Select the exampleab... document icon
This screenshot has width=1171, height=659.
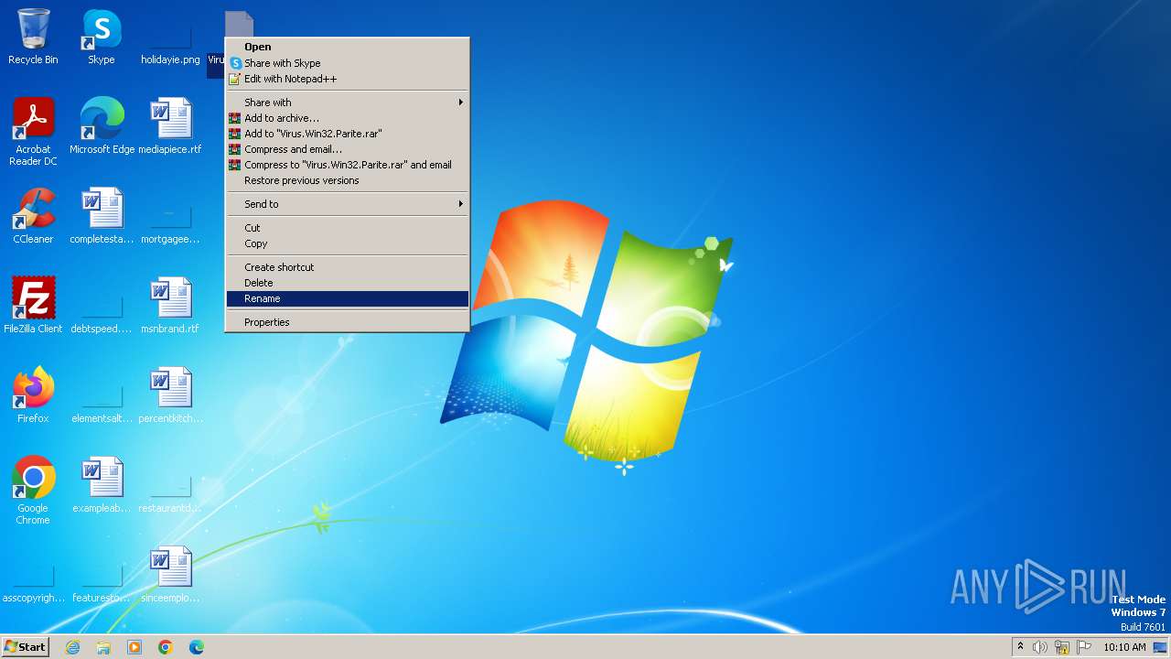click(x=102, y=485)
